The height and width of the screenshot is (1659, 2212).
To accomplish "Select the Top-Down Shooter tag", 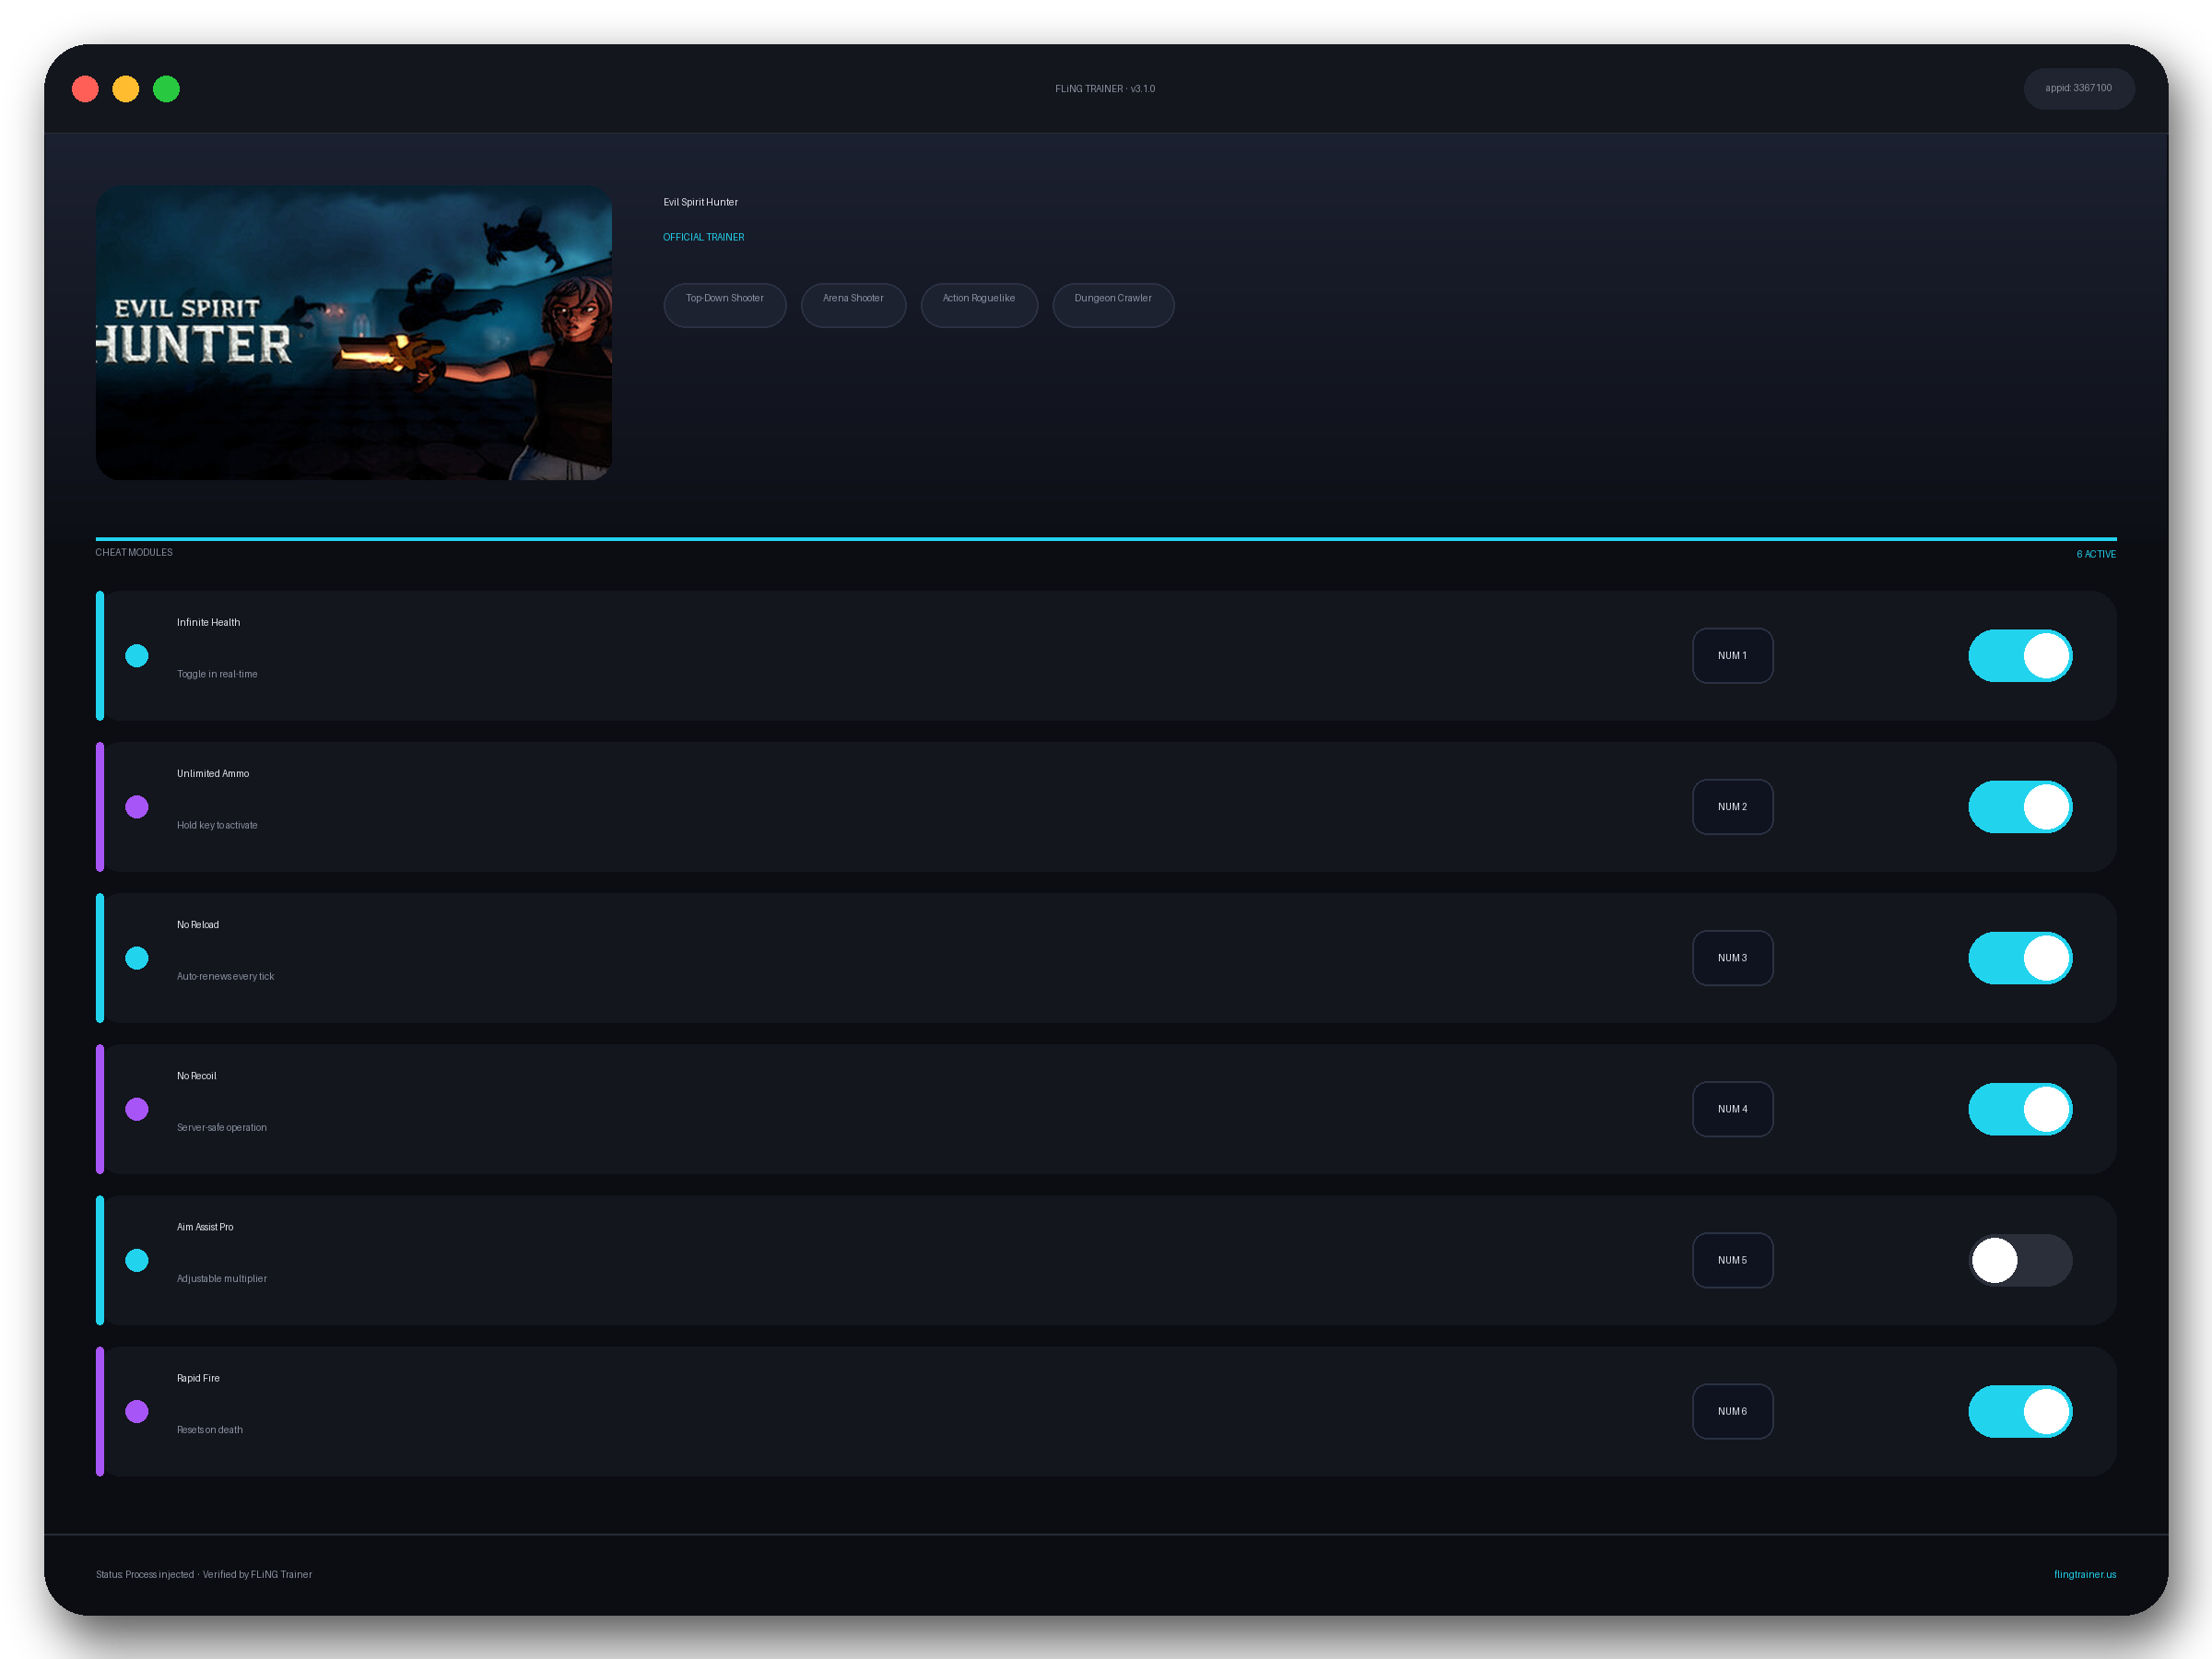I will (725, 305).
